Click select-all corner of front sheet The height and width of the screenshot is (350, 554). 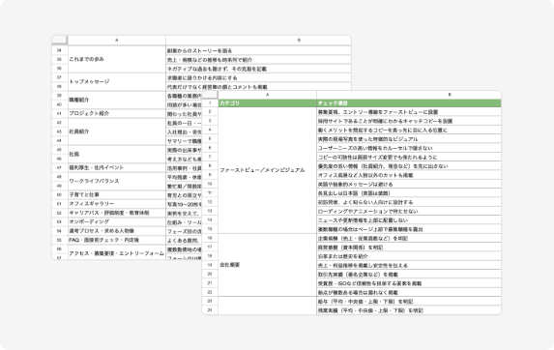click(x=210, y=95)
